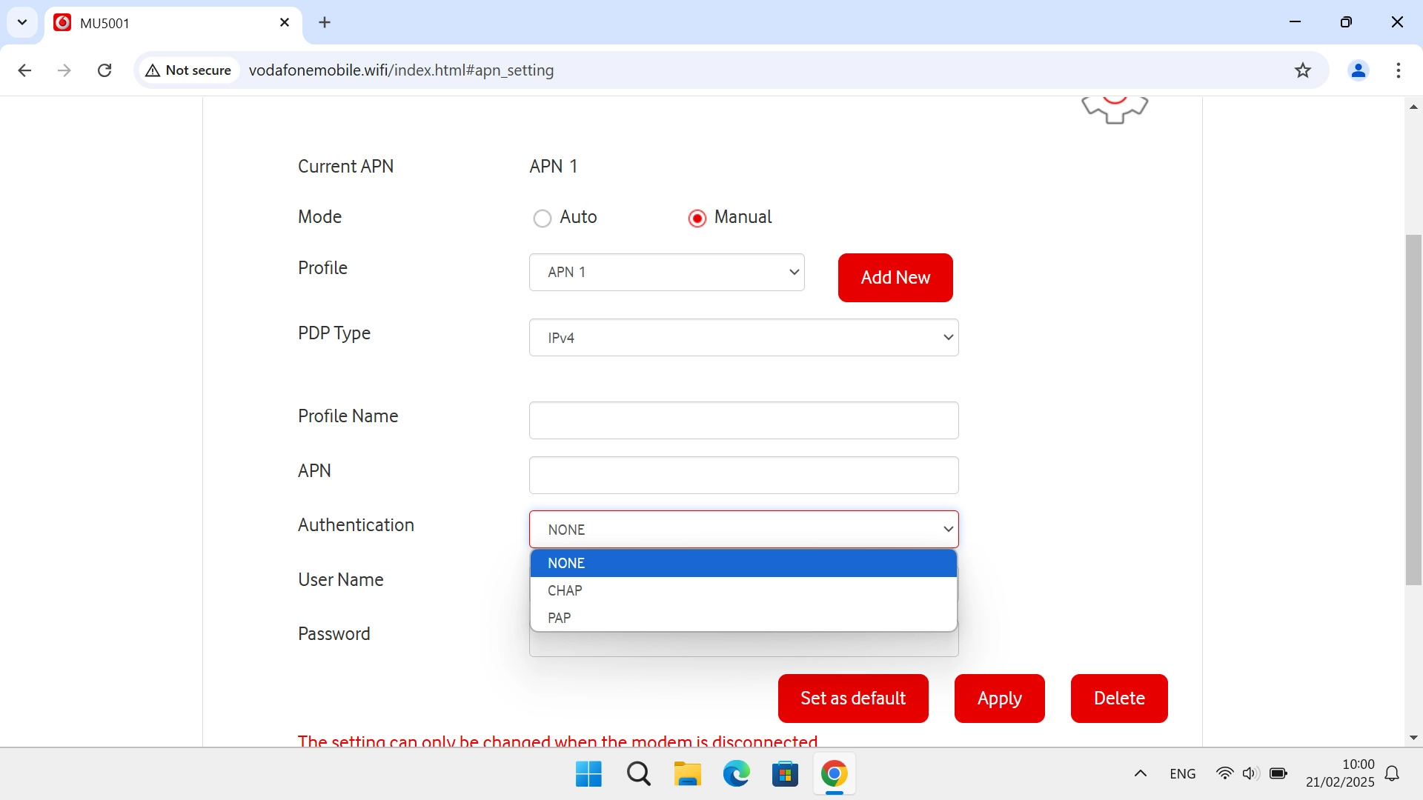Expand the PDP Type IPv4 dropdown

(743, 338)
